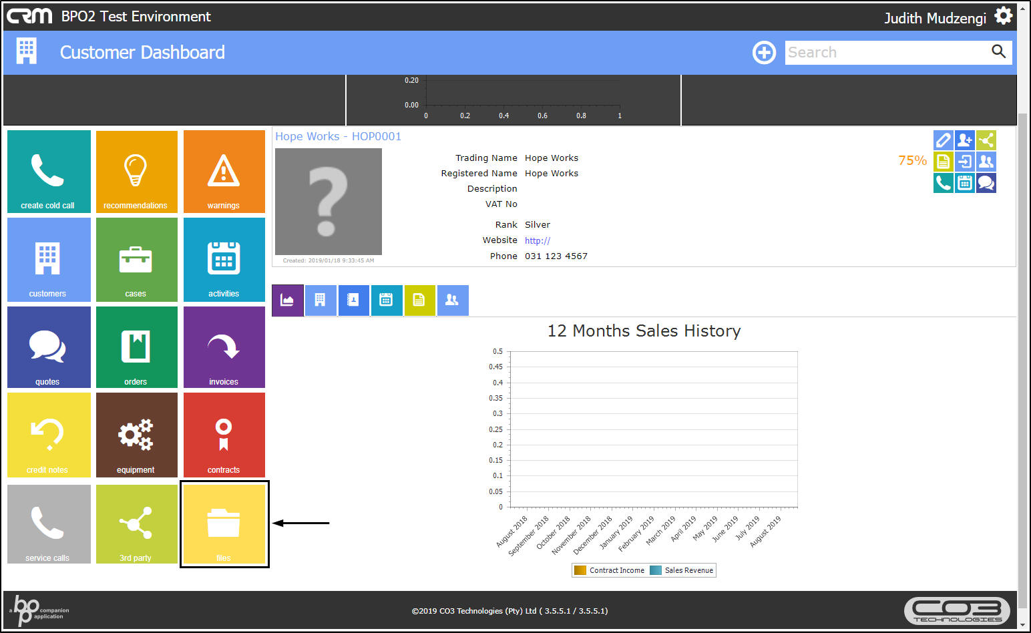1031x633 pixels.
Task: Click the 75% completion value
Action: (912, 160)
